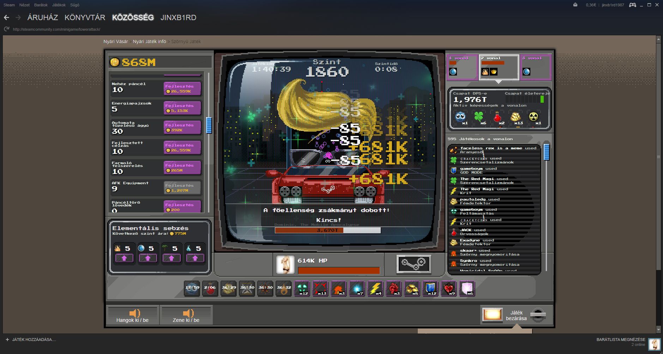This screenshot has width=663, height=354.
Task: Upgrade Automata tüzelésű ágyú for 392K
Action: pos(182,127)
